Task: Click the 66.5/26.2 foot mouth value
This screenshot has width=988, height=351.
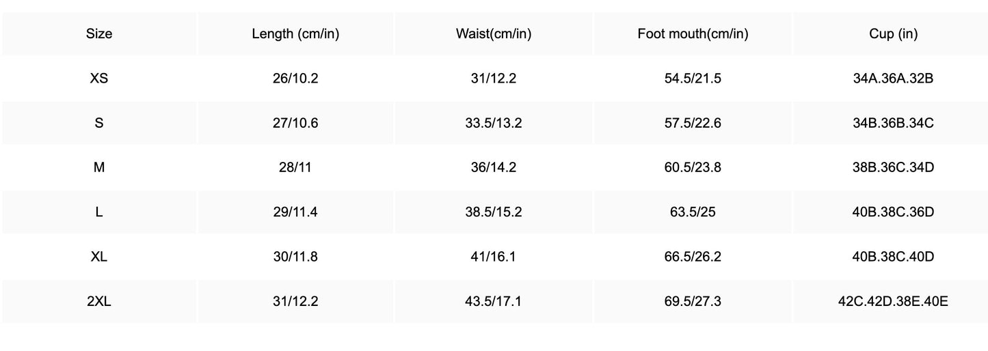Action: coord(693,257)
